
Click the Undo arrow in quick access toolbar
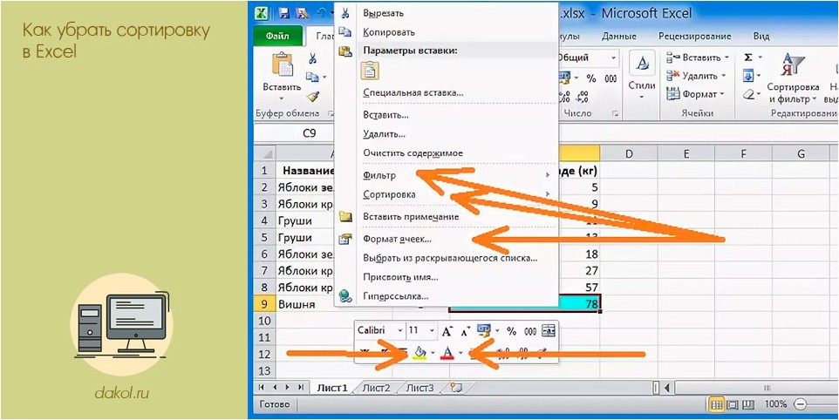pos(321,13)
